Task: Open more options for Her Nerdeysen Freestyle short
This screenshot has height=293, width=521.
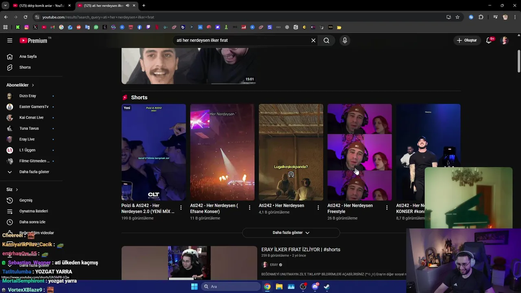Action: 387,208
